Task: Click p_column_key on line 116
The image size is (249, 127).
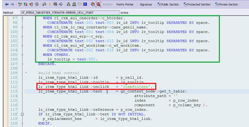Action: (187, 105)
